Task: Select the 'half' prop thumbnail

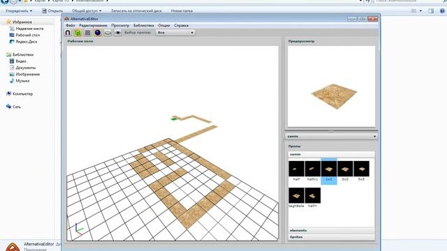Action: (x=296, y=169)
